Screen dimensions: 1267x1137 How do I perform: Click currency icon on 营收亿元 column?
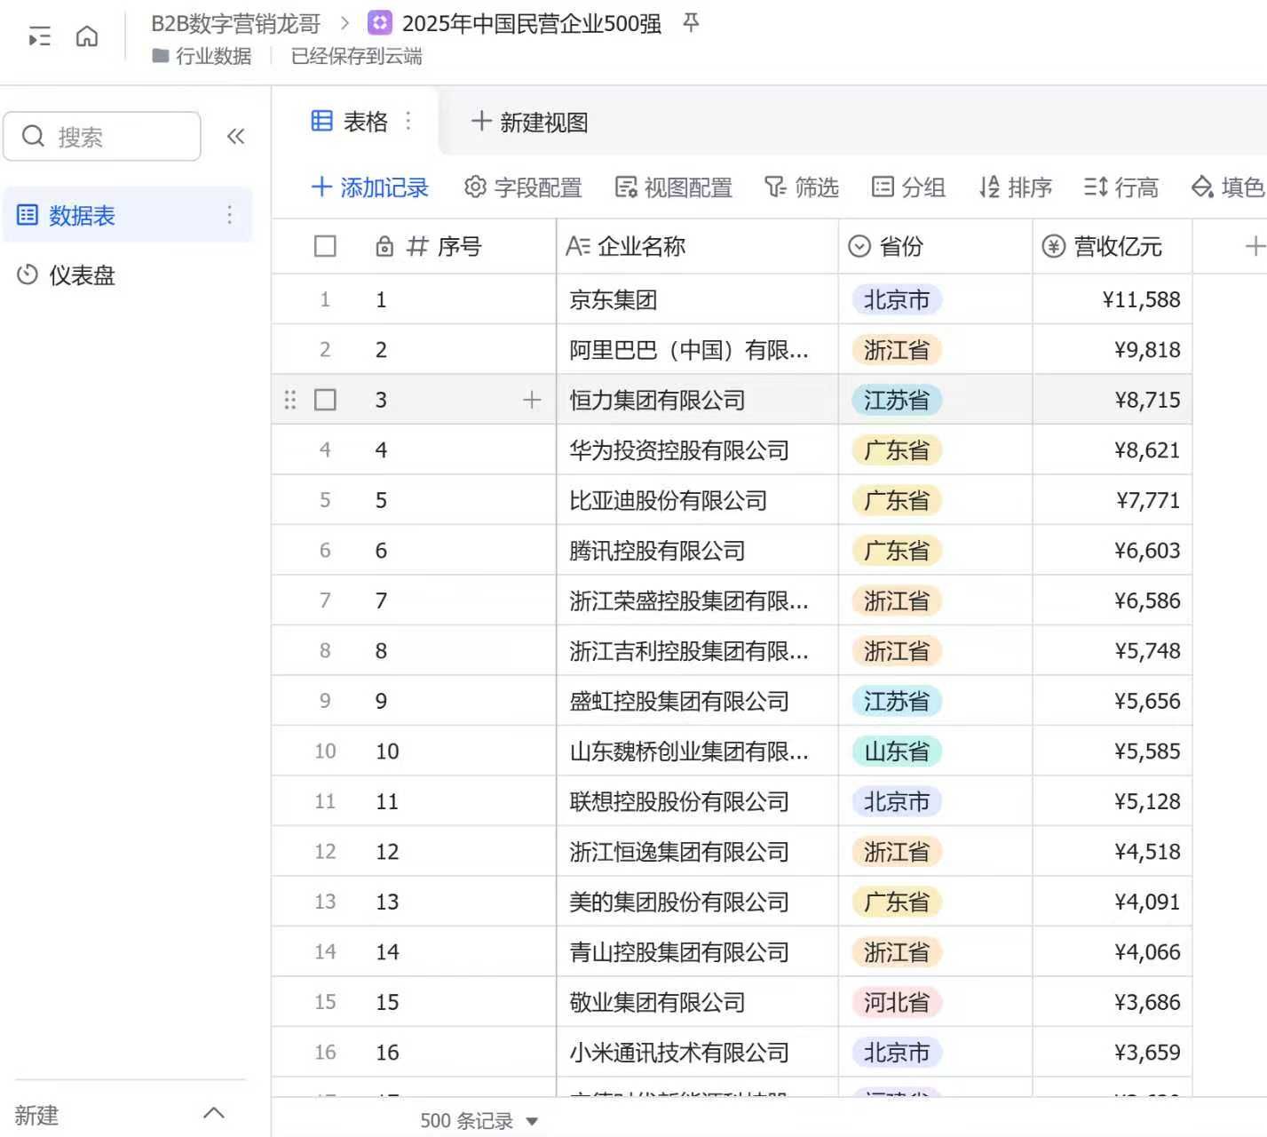point(1053,246)
